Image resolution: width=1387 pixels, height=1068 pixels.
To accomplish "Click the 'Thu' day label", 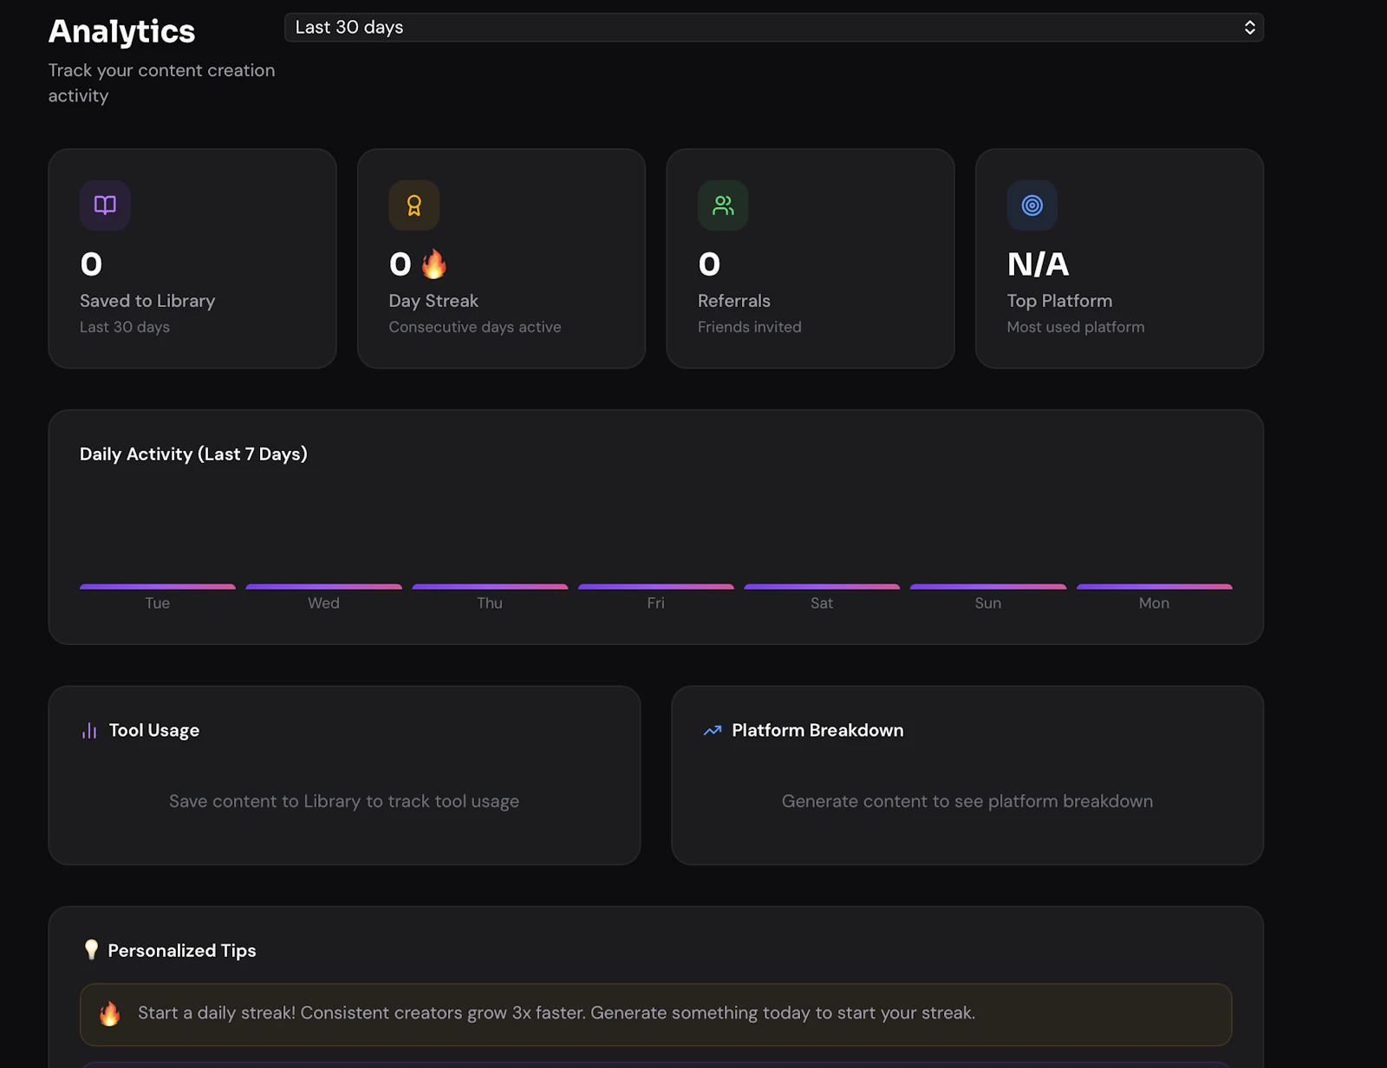I will click(490, 603).
